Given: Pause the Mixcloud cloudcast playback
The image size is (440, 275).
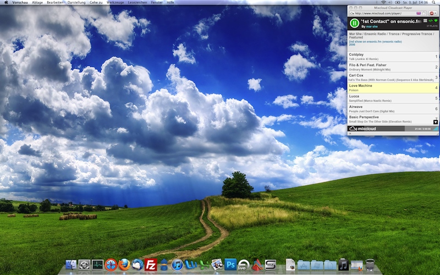Looking at the screenshot, I should [x=355, y=23].
